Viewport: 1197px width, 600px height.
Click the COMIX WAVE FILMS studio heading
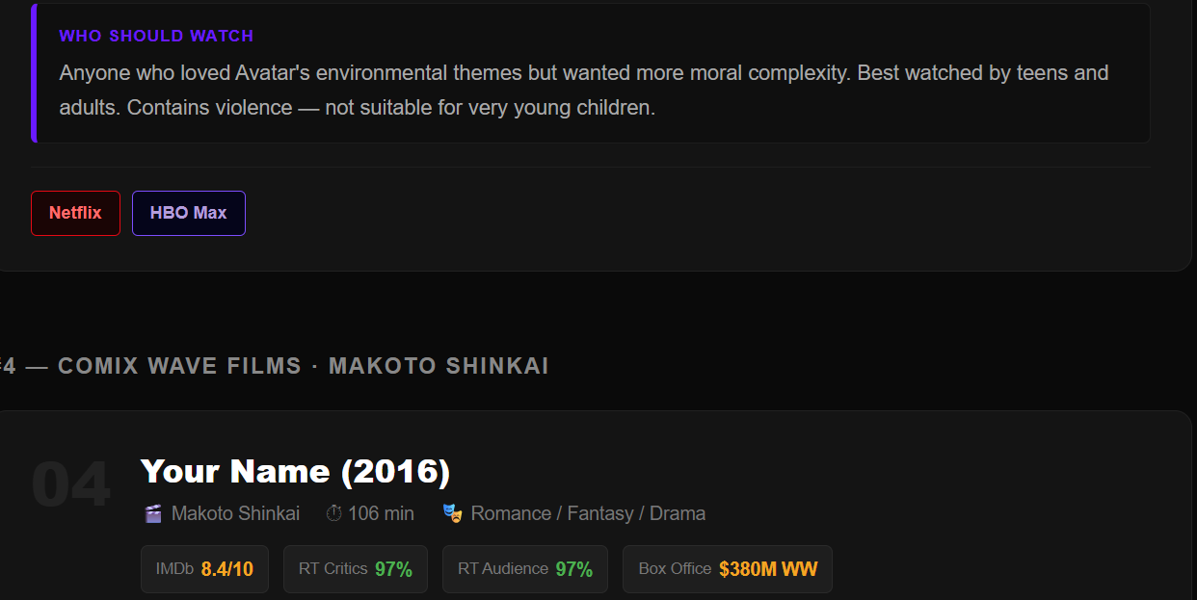178,365
